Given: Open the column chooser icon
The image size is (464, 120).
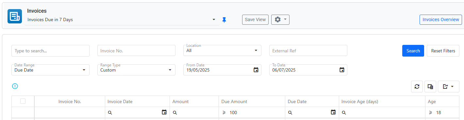Looking at the screenshot, I should click(430, 87).
